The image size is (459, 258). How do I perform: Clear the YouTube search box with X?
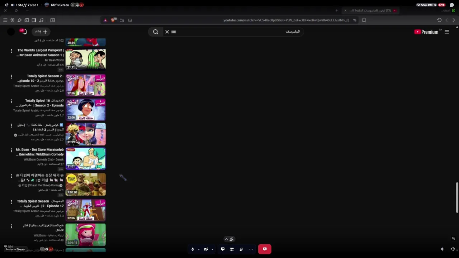(167, 32)
